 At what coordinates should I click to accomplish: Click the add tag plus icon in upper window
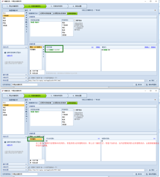26,13
